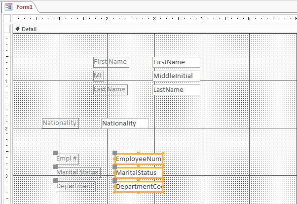The height and width of the screenshot is (204, 297).
Task: Select the Marital Status label
Action: [78, 173]
